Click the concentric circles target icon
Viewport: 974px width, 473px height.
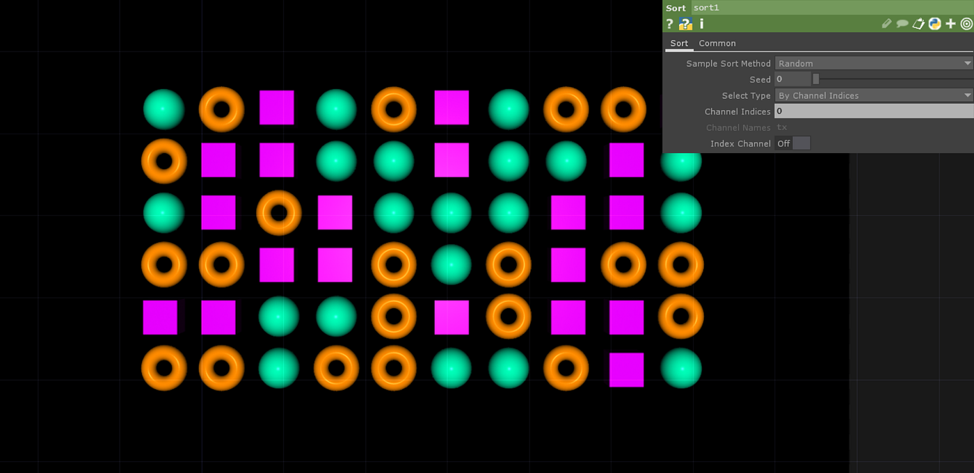966,24
